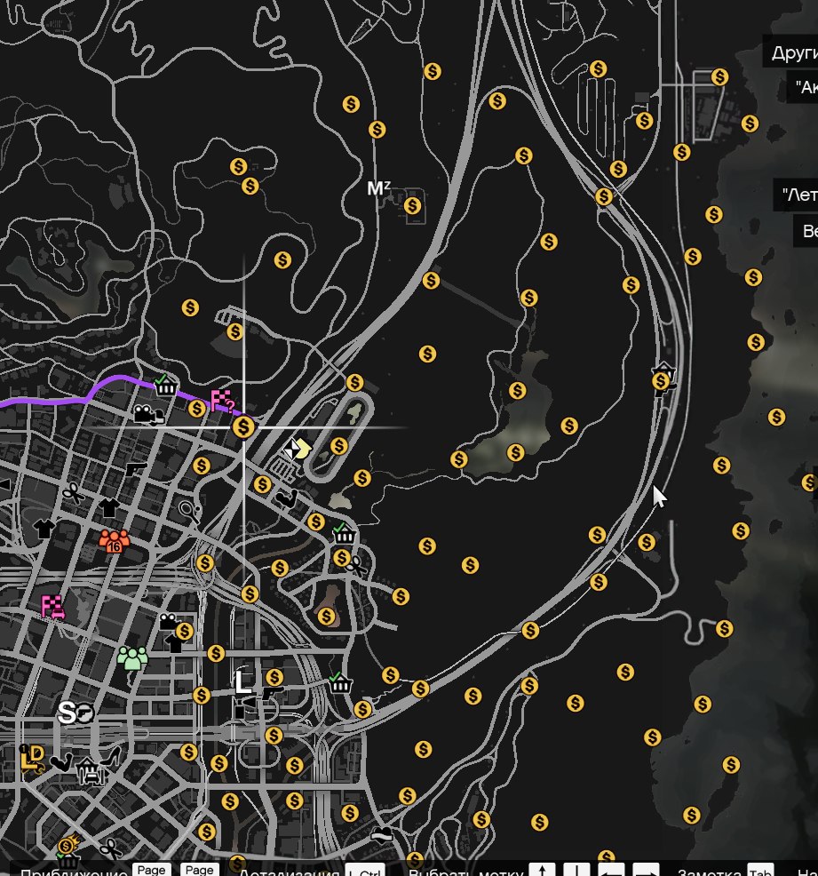Click the muscle arm icon near the racetrack
This screenshot has height=876, width=818.
tap(287, 498)
